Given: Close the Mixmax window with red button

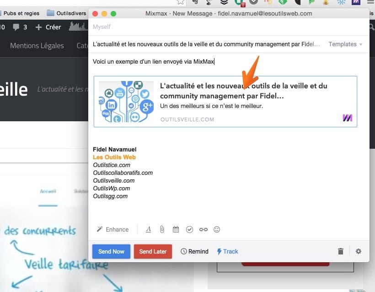Looking at the screenshot, I should (x=95, y=14).
